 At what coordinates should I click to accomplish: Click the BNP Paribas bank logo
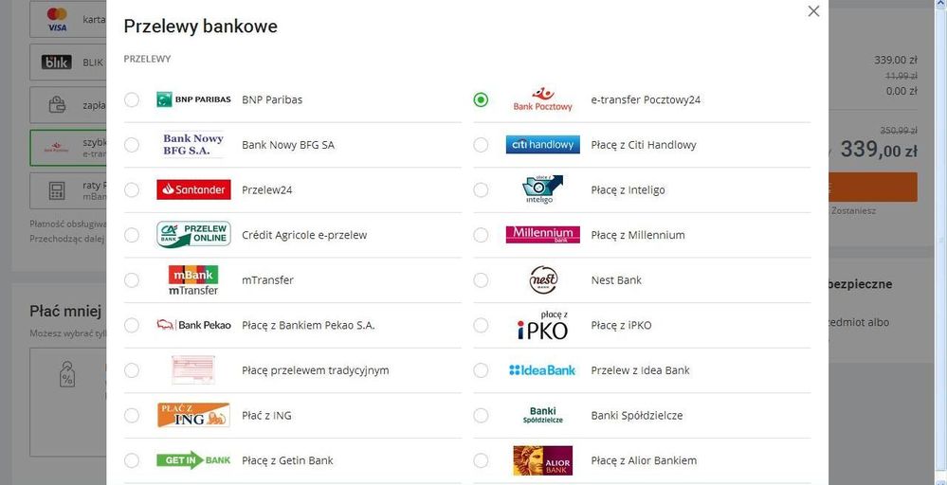193,99
